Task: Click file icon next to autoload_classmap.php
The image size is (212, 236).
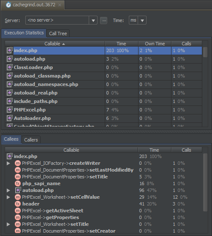Action: pos(10,76)
